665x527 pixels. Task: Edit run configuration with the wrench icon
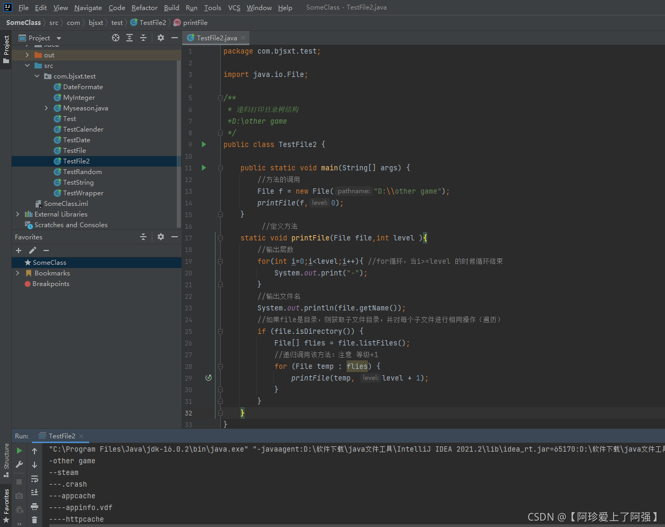tap(19, 464)
